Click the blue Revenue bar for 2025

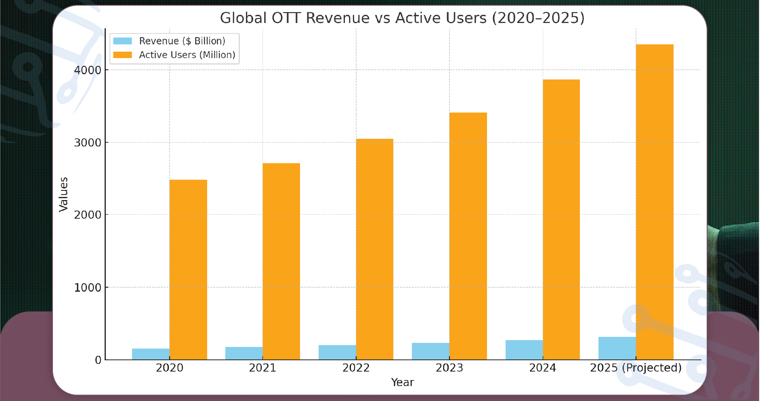pos(617,349)
